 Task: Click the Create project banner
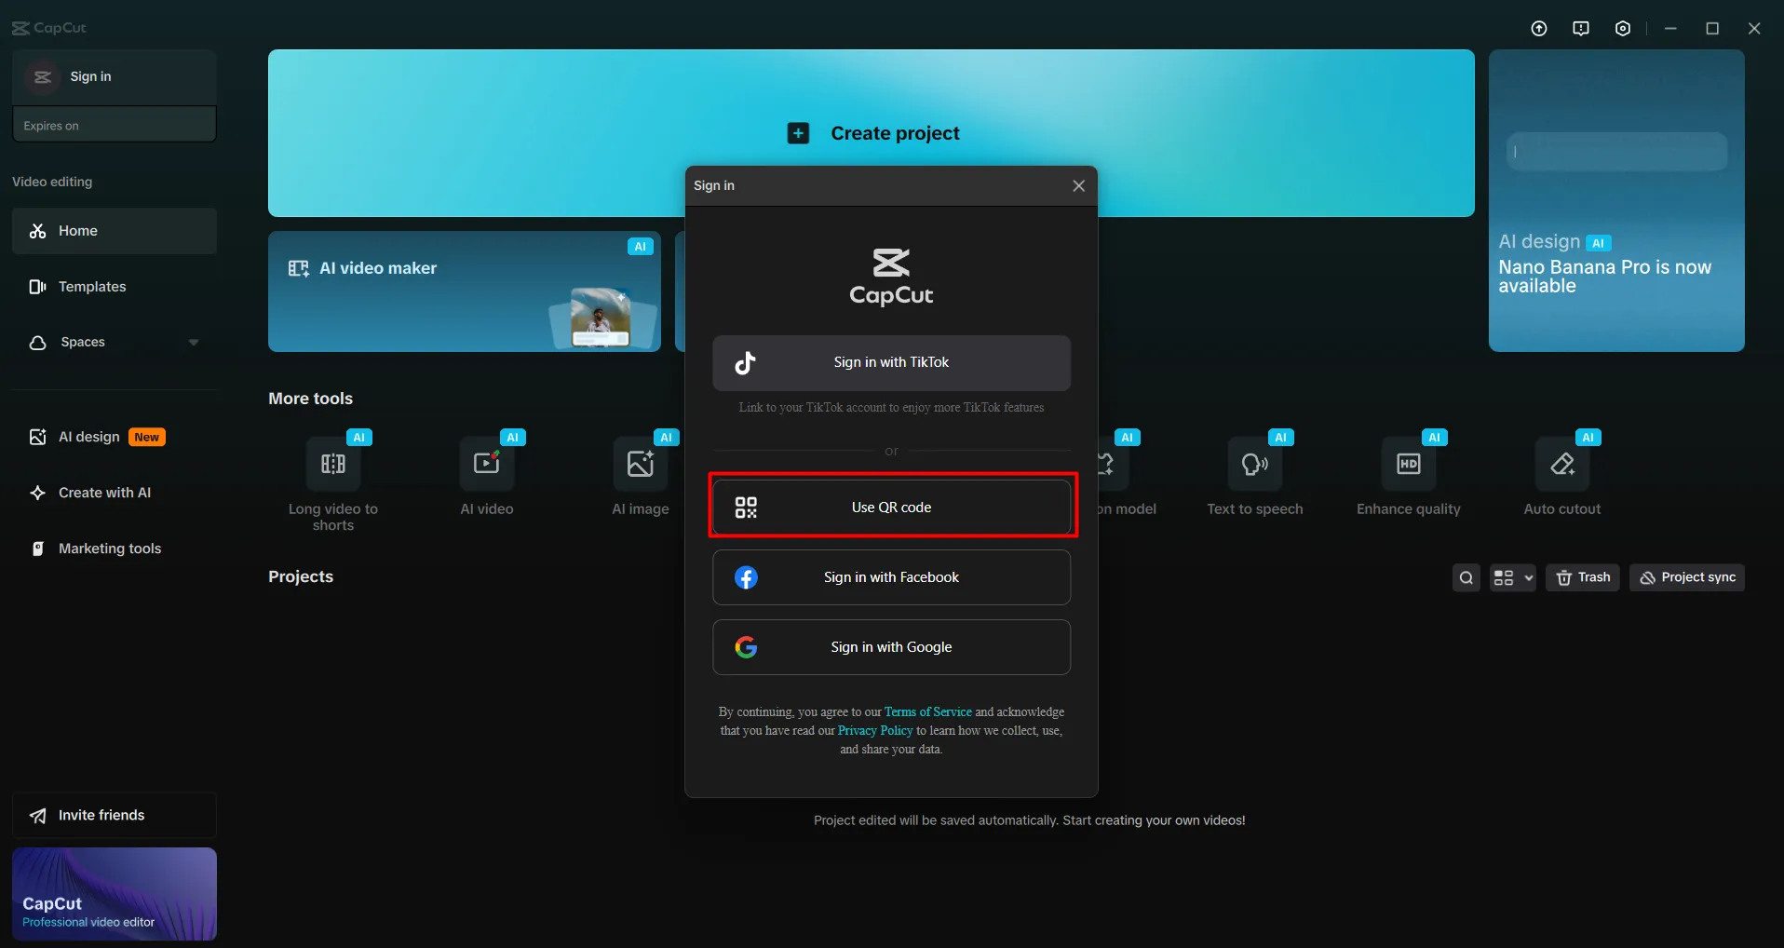point(872,133)
